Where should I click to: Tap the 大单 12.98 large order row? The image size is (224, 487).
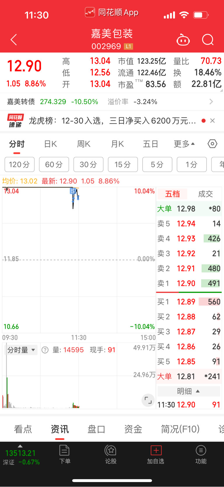pos(189,209)
